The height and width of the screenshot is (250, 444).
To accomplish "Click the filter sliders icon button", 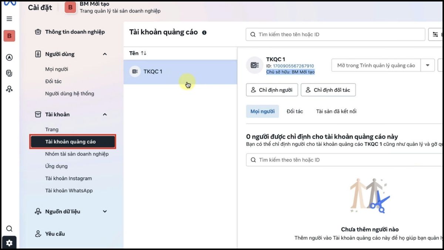I will point(436,34).
